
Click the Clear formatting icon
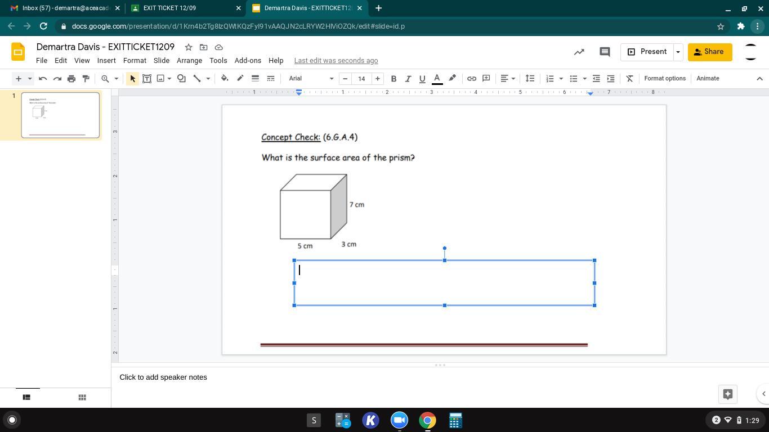coord(629,79)
